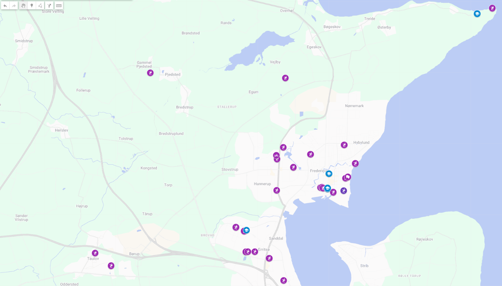This screenshot has width=502, height=286.
Task: Click the soccer marker next to Taulov
Action: 95,253
